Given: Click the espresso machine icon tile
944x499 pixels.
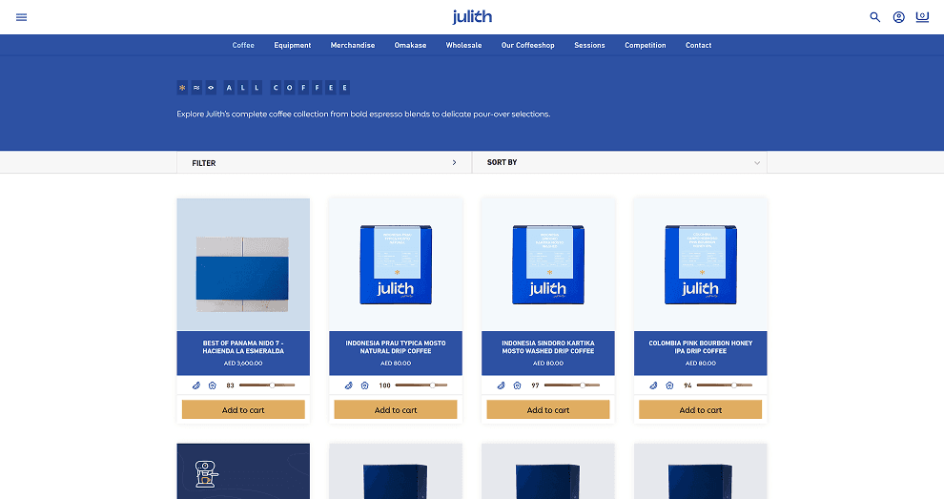Looking at the screenshot, I should coord(204,472).
